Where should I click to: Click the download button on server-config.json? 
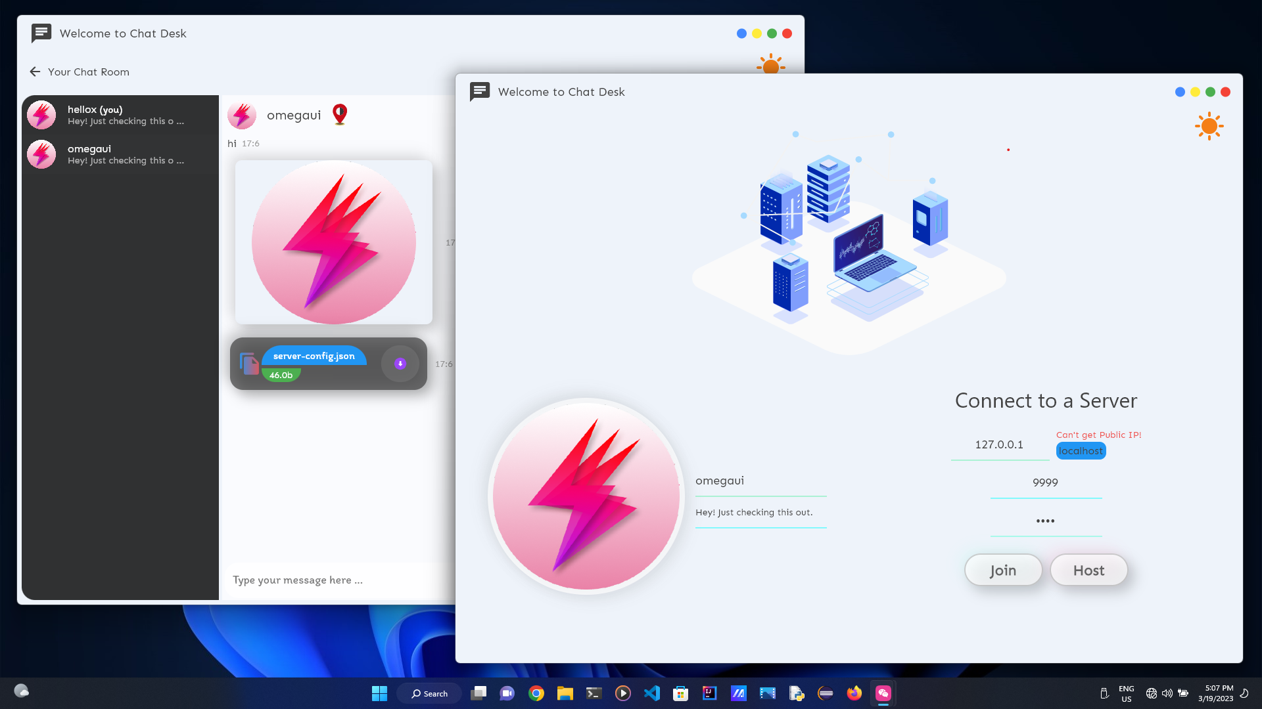(400, 364)
